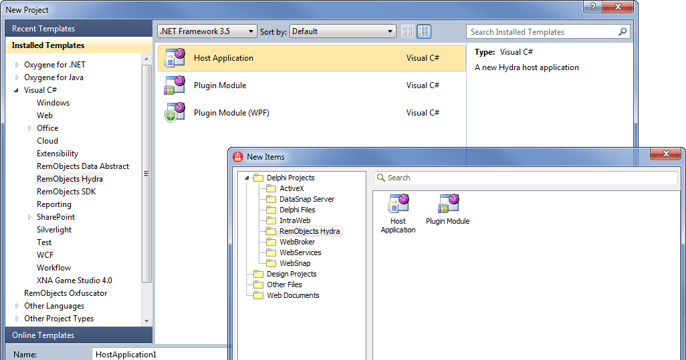Select RemObjects Oxfuscator category
Viewport: 686px width, 360px height.
65,293
